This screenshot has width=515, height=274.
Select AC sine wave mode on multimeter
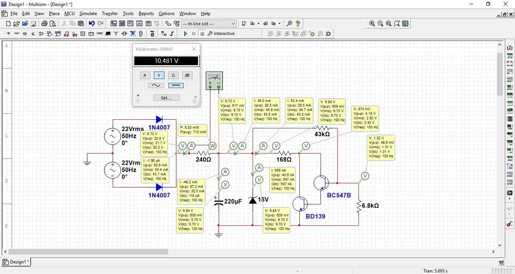pos(156,85)
